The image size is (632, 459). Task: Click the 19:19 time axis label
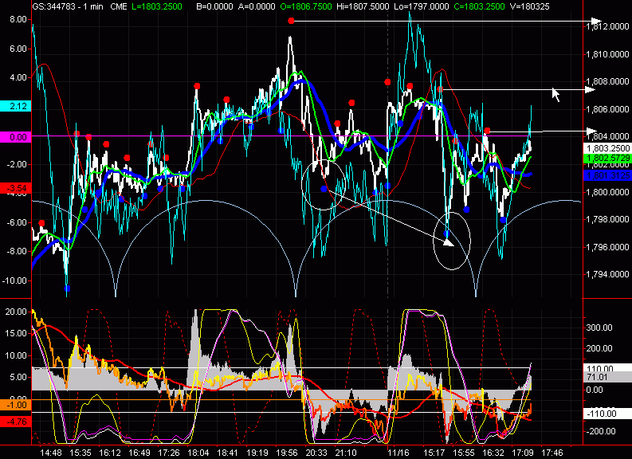point(257,453)
